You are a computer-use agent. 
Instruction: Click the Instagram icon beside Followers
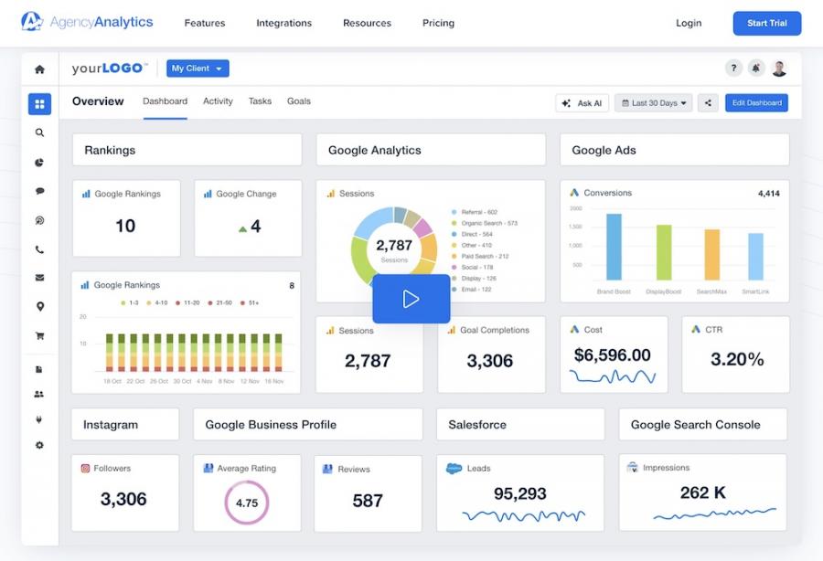pos(85,468)
